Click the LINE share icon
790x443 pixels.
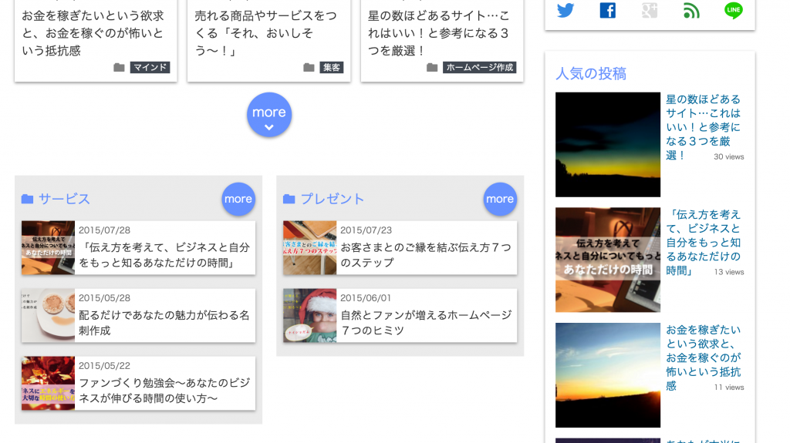[x=733, y=10]
